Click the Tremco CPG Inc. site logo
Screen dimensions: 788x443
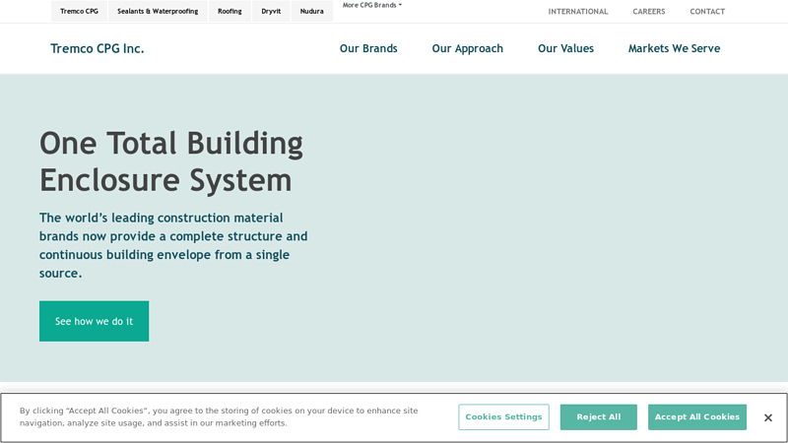click(x=98, y=48)
